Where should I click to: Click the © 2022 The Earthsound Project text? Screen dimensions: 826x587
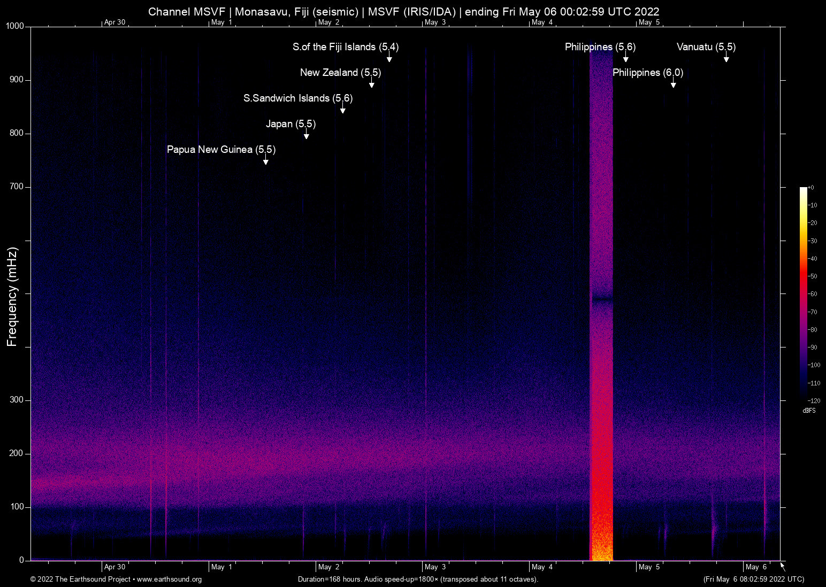point(81,580)
